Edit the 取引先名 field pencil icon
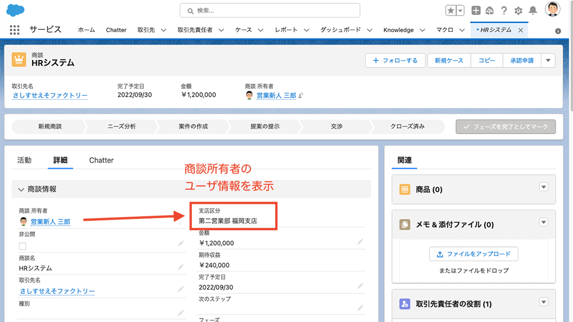 click(x=181, y=289)
